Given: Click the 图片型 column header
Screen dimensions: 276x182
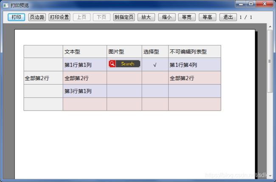Looking at the screenshot, I should [124, 51].
